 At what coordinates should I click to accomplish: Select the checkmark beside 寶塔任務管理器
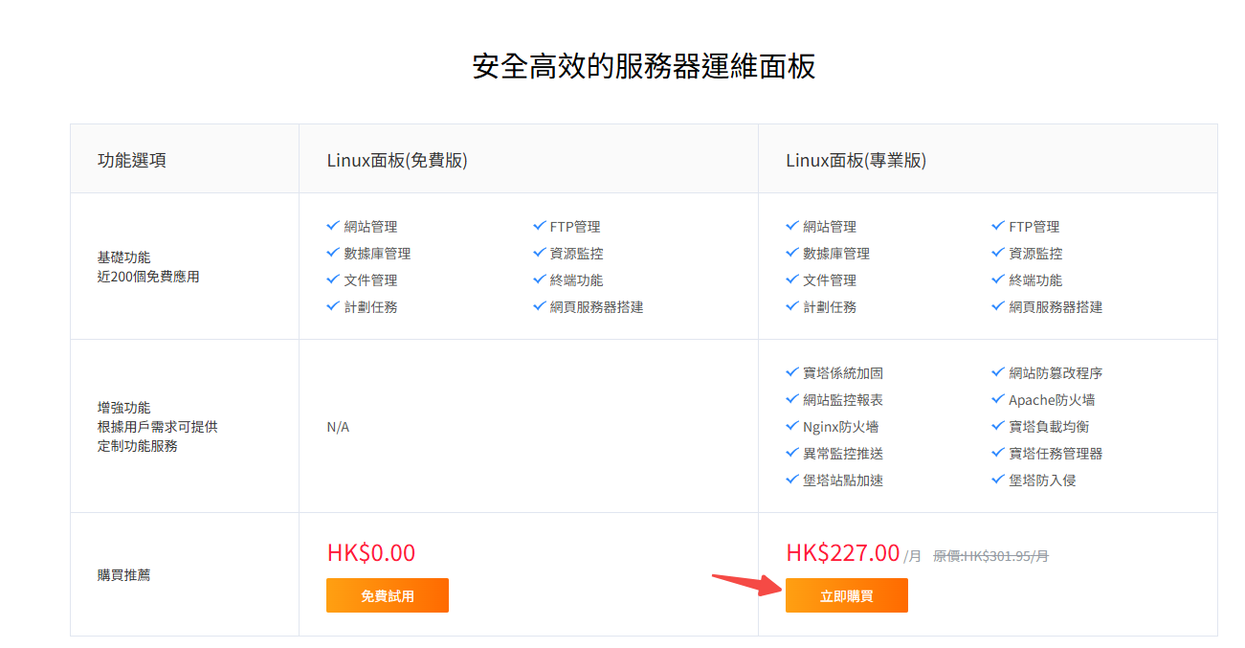999,453
